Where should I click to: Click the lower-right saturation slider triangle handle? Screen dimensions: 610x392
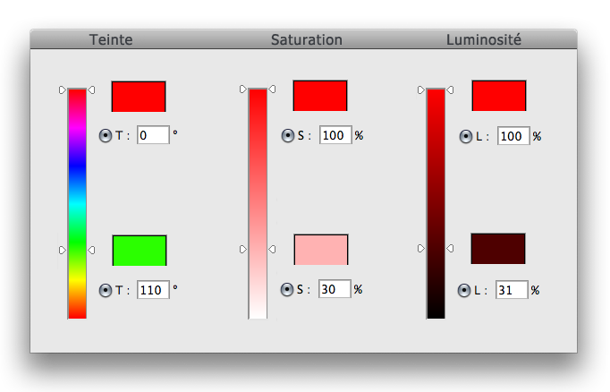coord(272,250)
